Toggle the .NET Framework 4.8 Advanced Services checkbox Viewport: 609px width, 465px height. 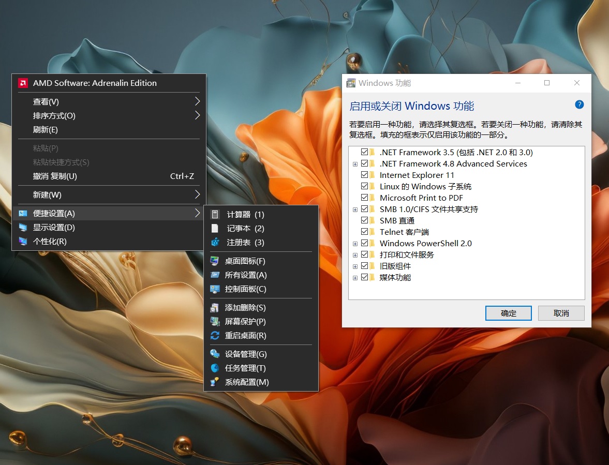pos(364,163)
